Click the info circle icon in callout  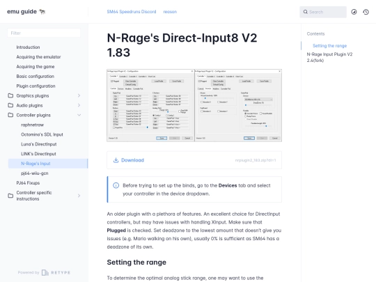(x=116, y=185)
